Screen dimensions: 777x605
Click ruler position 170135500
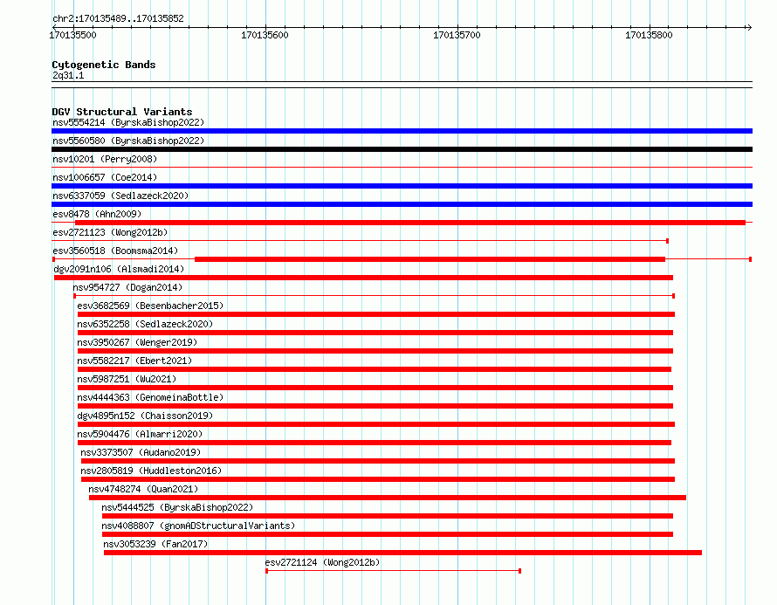[x=72, y=35]
